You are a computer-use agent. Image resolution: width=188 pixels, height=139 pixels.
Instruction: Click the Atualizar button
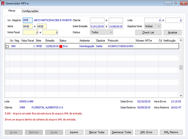coord(173,33)
